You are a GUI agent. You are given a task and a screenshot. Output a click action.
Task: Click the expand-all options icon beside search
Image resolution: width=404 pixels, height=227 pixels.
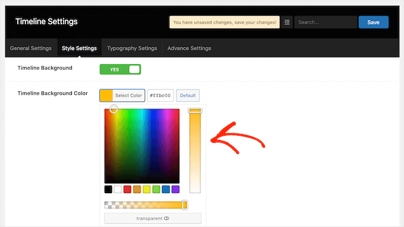click(287, 23)
